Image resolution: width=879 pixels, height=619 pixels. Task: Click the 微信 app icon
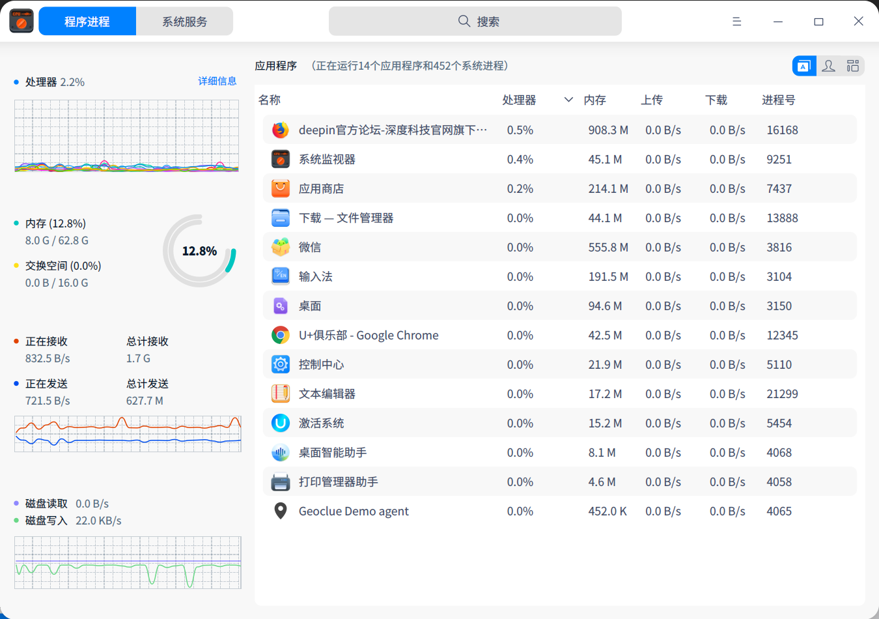tap(280, 247)
